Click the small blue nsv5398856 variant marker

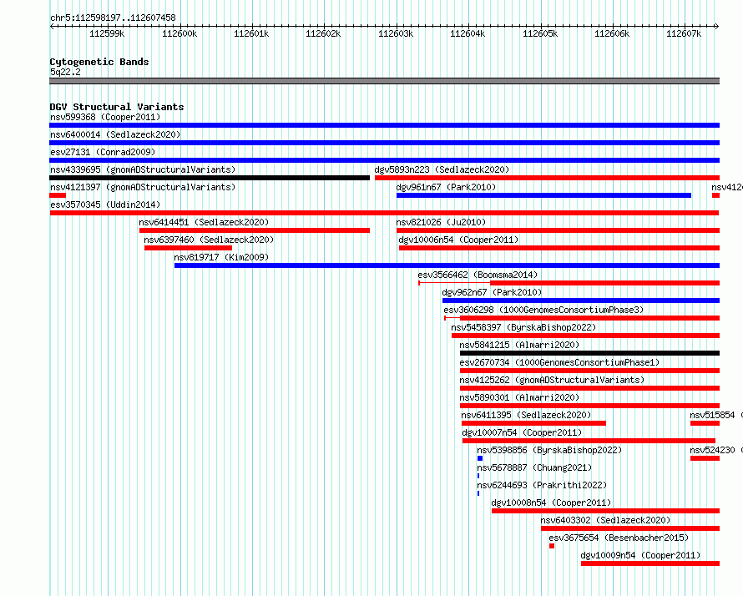tap(480, 458)
